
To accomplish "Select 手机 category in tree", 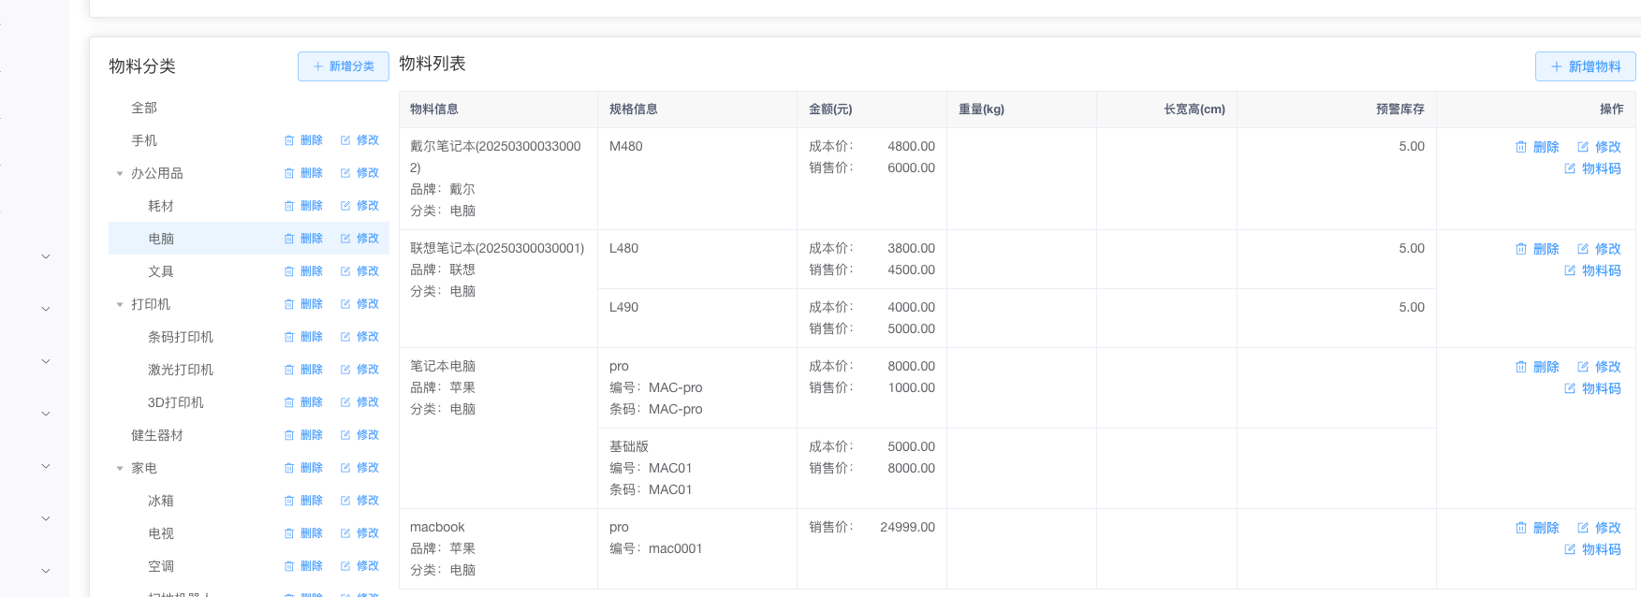I will (144, 140).
